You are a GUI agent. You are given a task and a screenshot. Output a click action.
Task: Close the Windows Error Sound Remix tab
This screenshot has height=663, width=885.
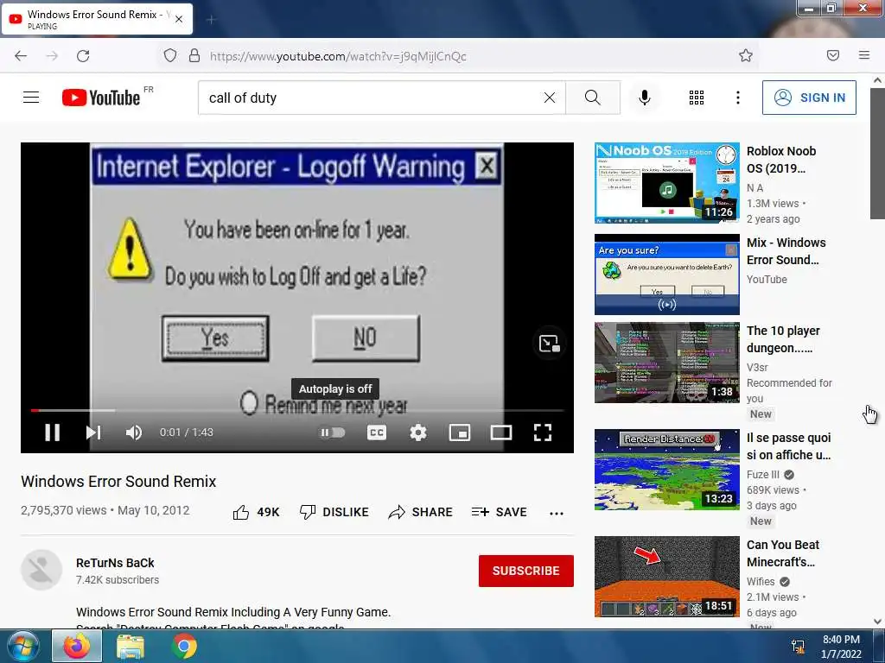(179, 19)
